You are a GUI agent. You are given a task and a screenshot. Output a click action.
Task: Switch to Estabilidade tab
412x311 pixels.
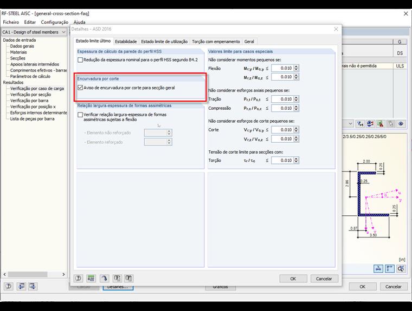[x=126, y=42]
